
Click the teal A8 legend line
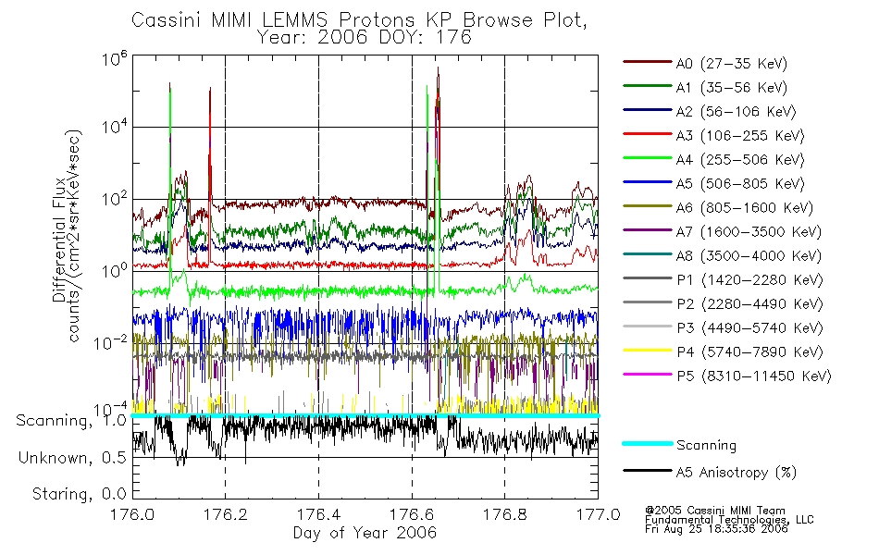pos(648,254)
